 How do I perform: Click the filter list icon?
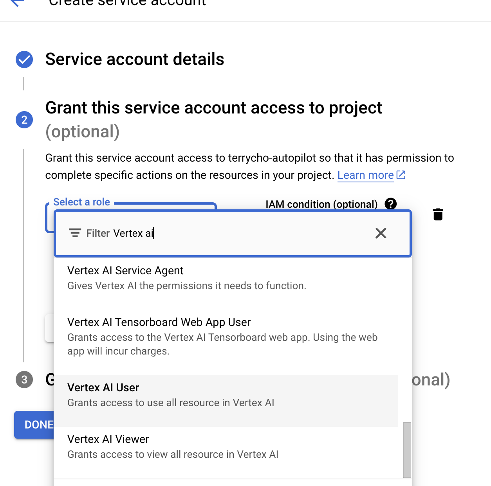(75, 233)
